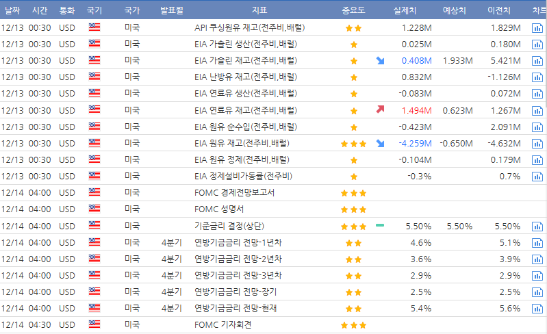Click previous value 5.6% in 현재 row
The height and width of the screenshot is (334, 547).
tap(510, 308)
